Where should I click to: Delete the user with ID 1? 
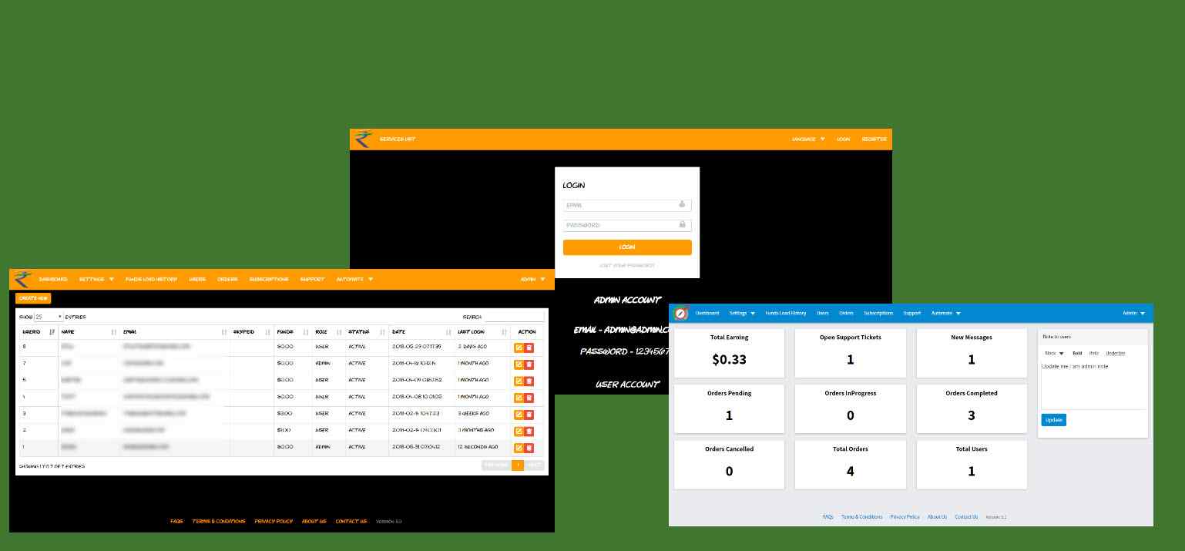pyautogui.click(x=529, y=448)
